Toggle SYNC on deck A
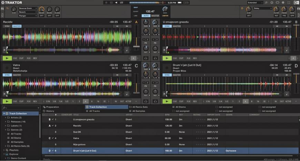 click(x=7, y=26)
